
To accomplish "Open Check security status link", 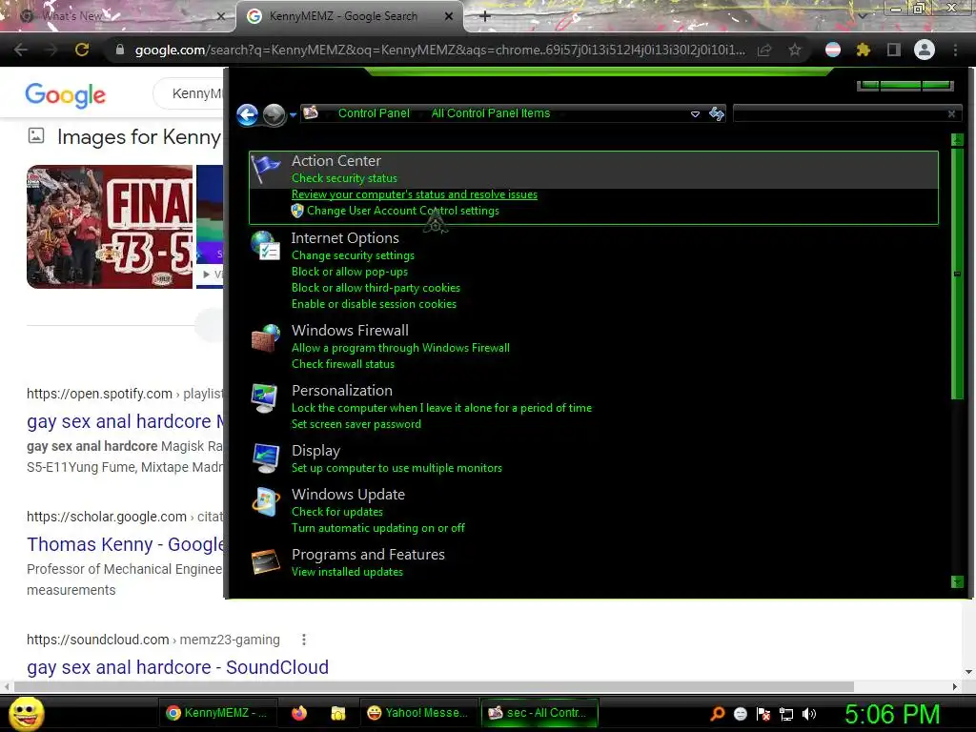I will pyautogui.click(x=344, y=178).
